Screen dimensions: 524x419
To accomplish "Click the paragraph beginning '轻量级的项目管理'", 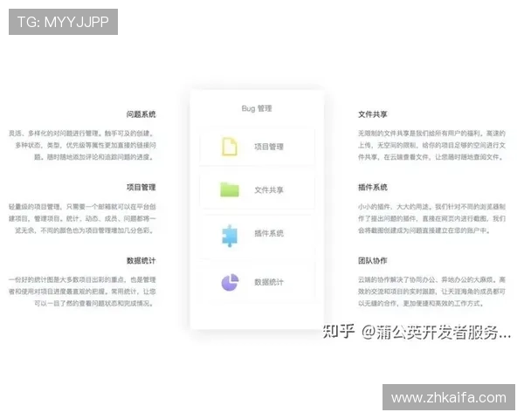I will click(83, 218).
